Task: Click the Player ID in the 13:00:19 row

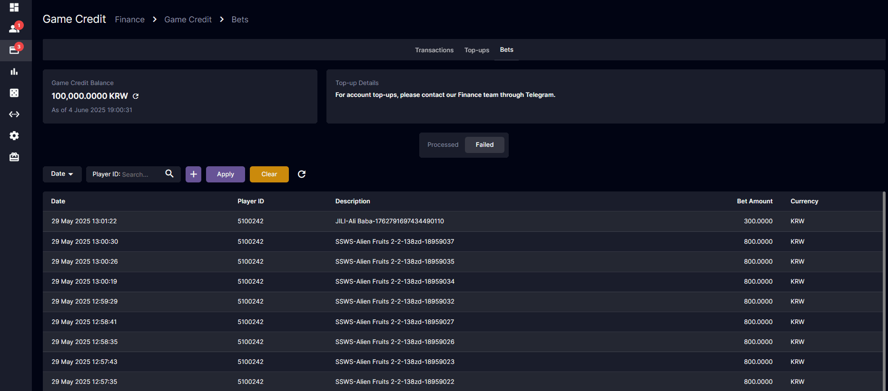Action: 250,282
